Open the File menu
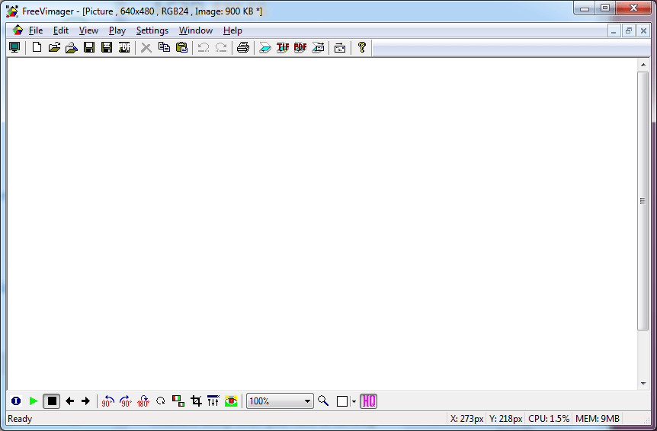657x431 pixels. (36, 30)
